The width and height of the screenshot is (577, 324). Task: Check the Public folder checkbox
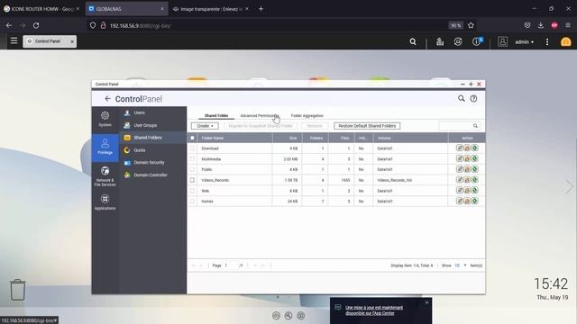(192, 169)
